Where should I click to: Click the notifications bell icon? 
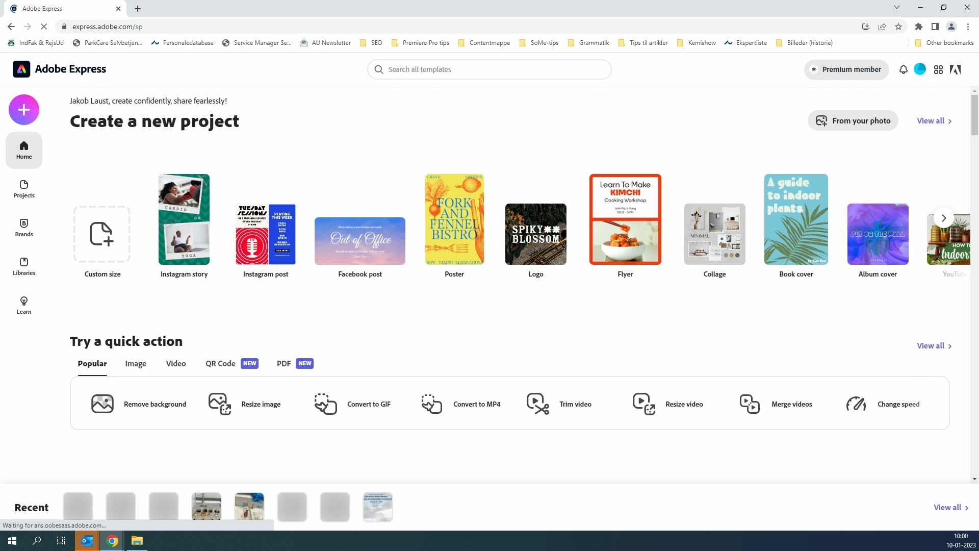[x=903, y=69]
